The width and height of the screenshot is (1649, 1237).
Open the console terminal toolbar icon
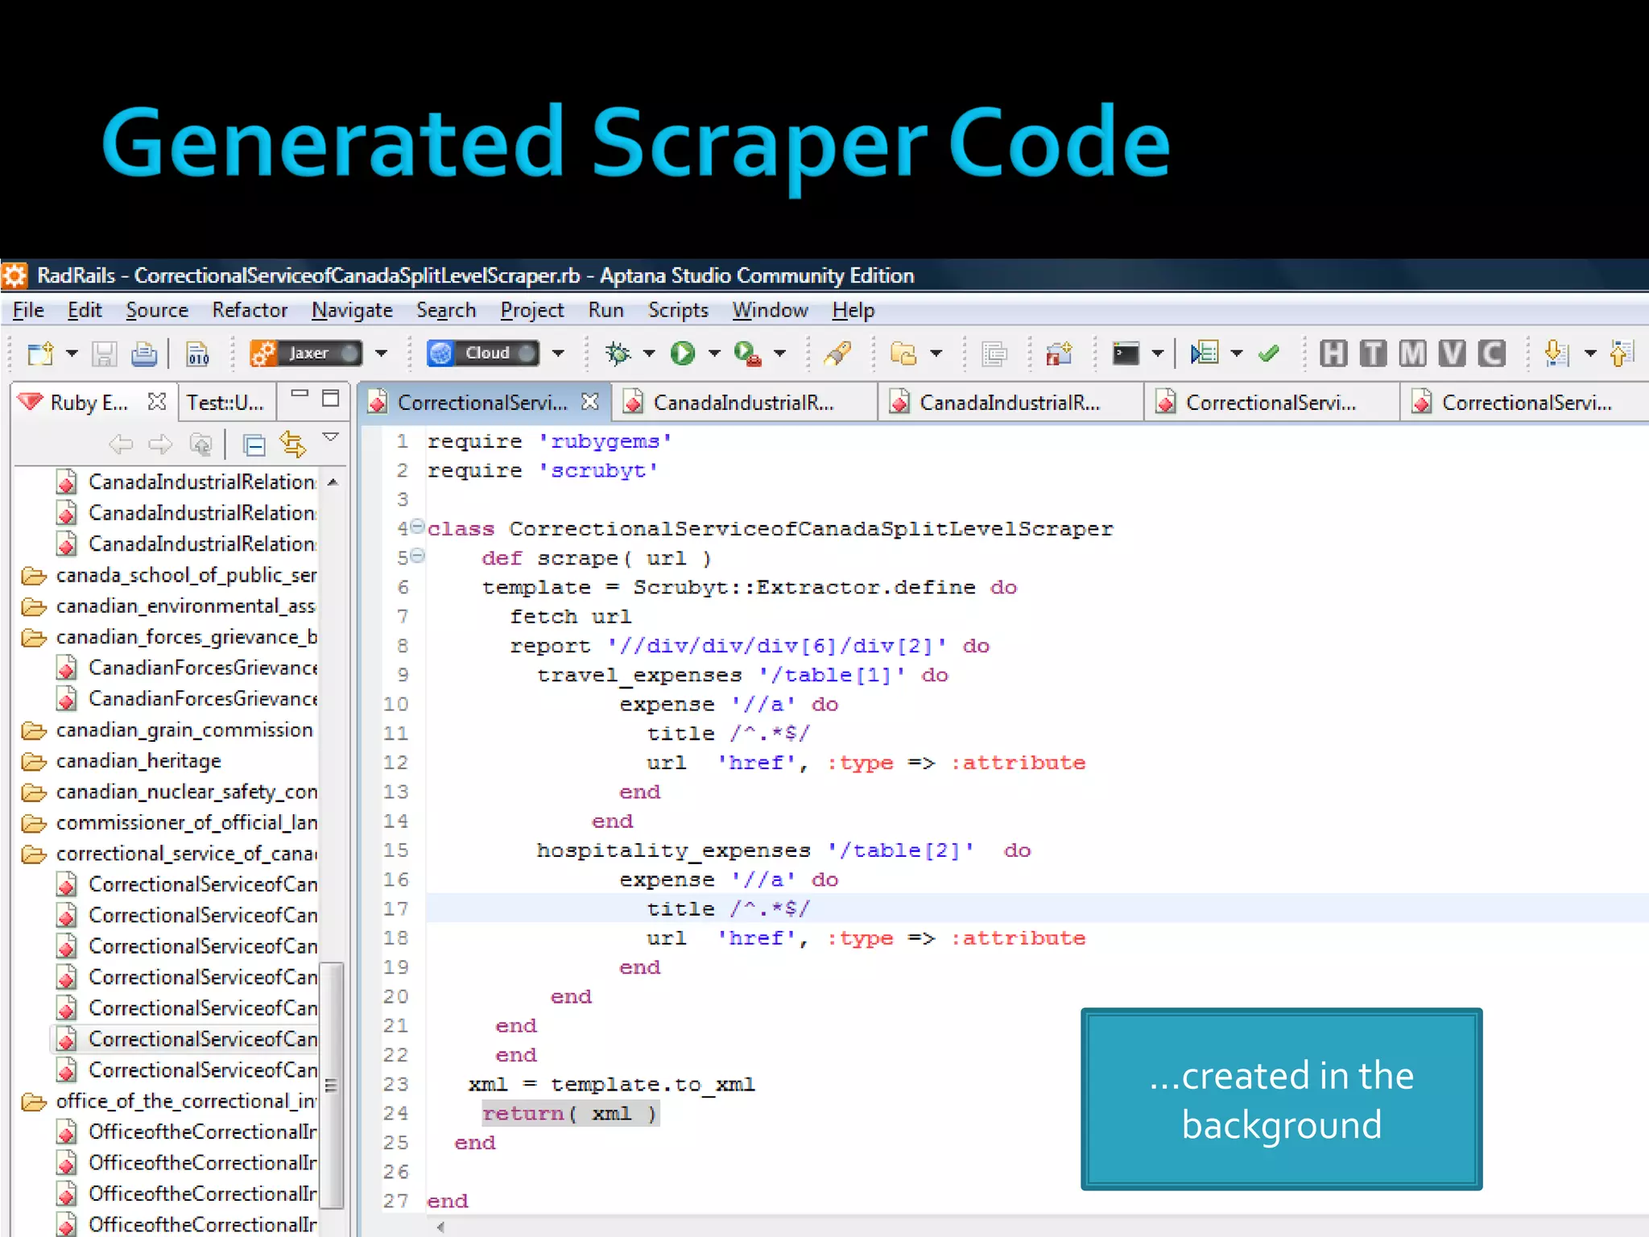tap(1126, 353)
